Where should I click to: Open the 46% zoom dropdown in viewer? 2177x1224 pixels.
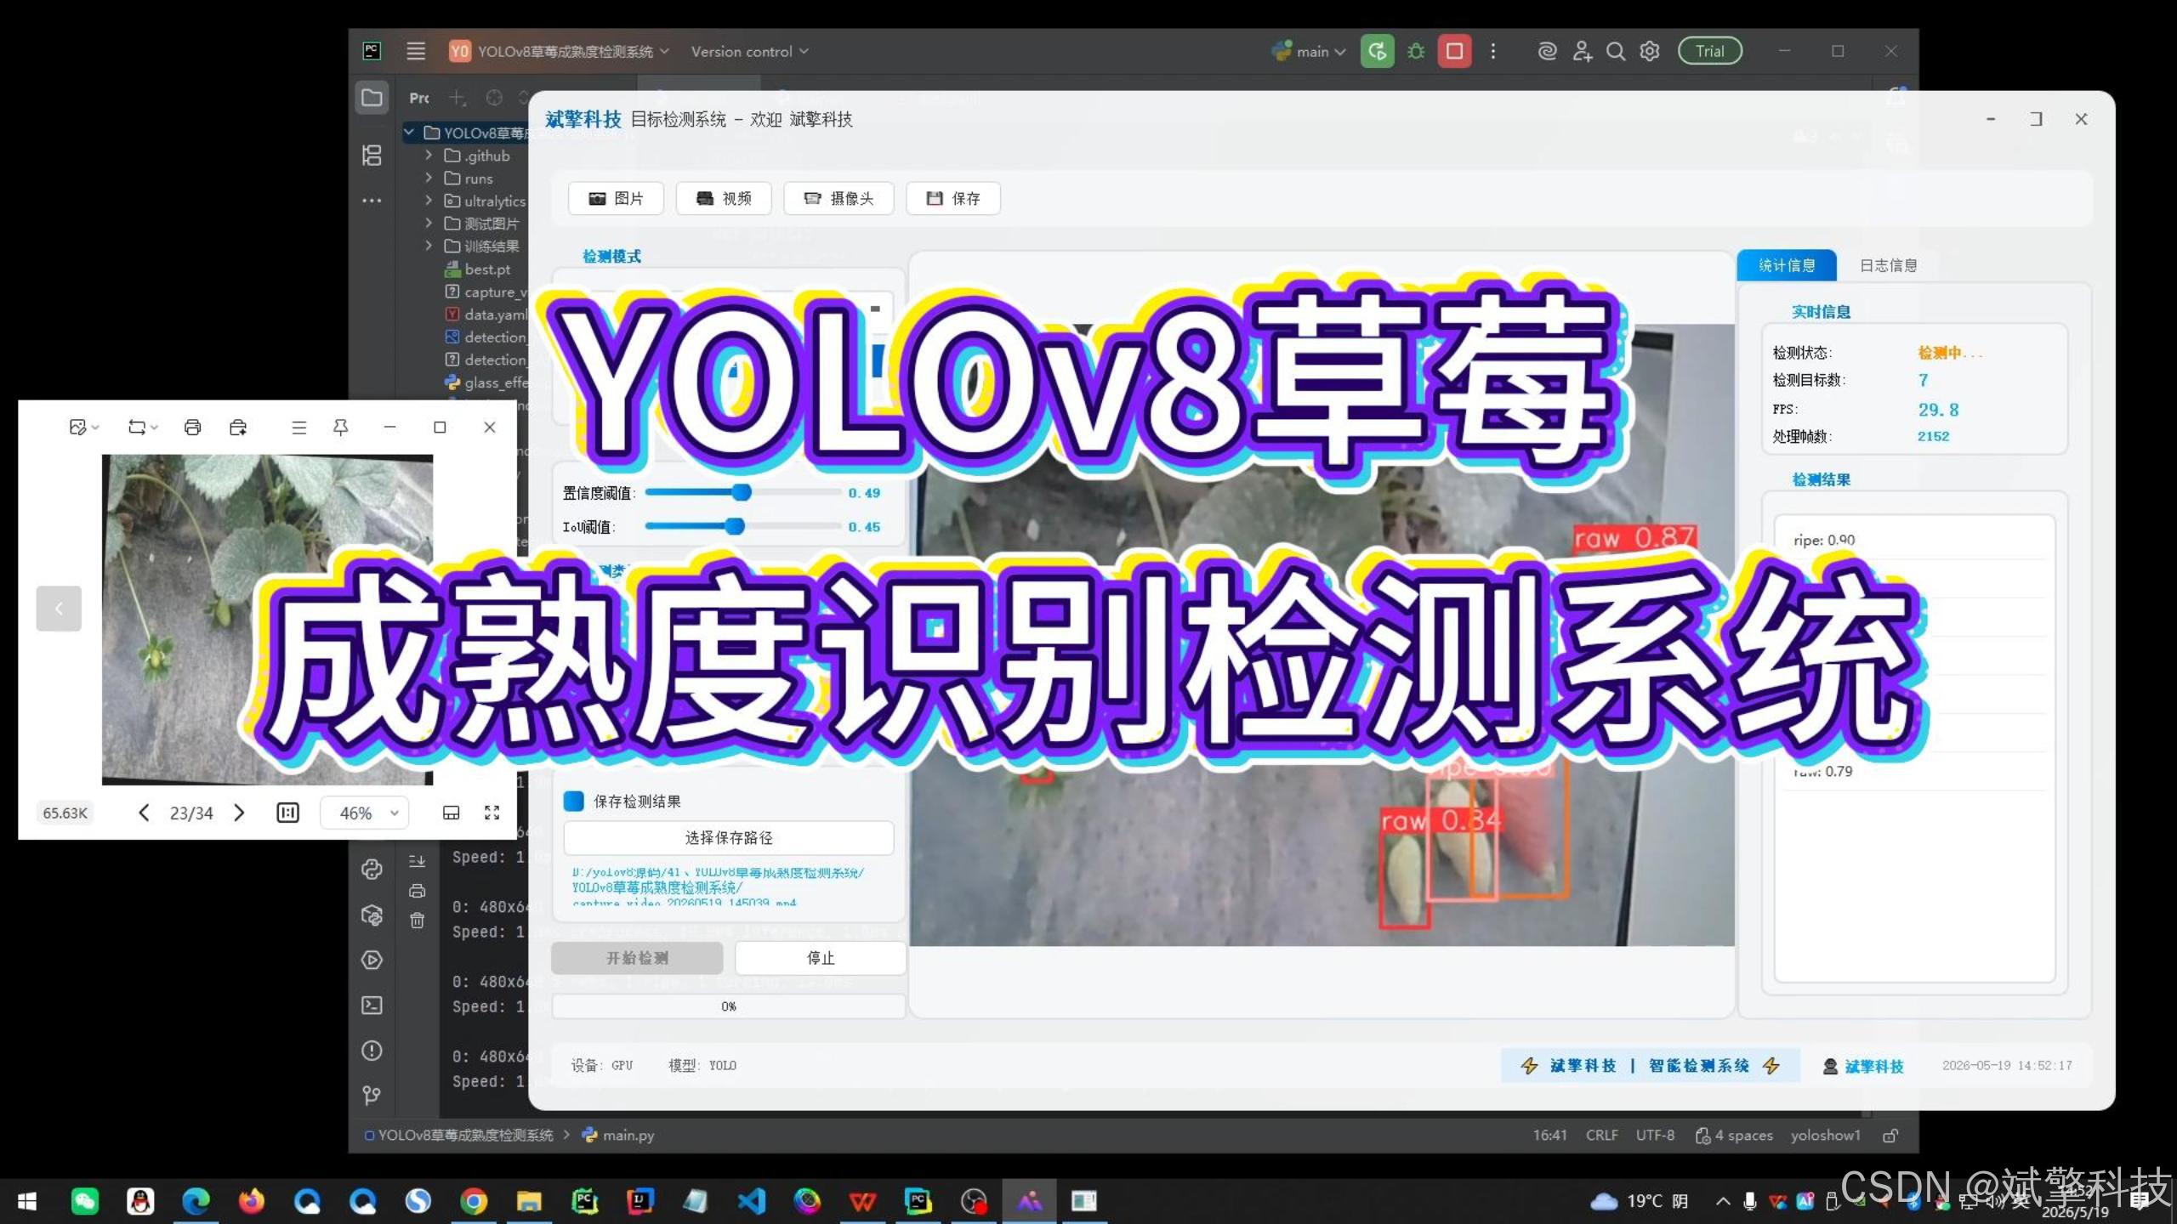(x=366, y=813)
